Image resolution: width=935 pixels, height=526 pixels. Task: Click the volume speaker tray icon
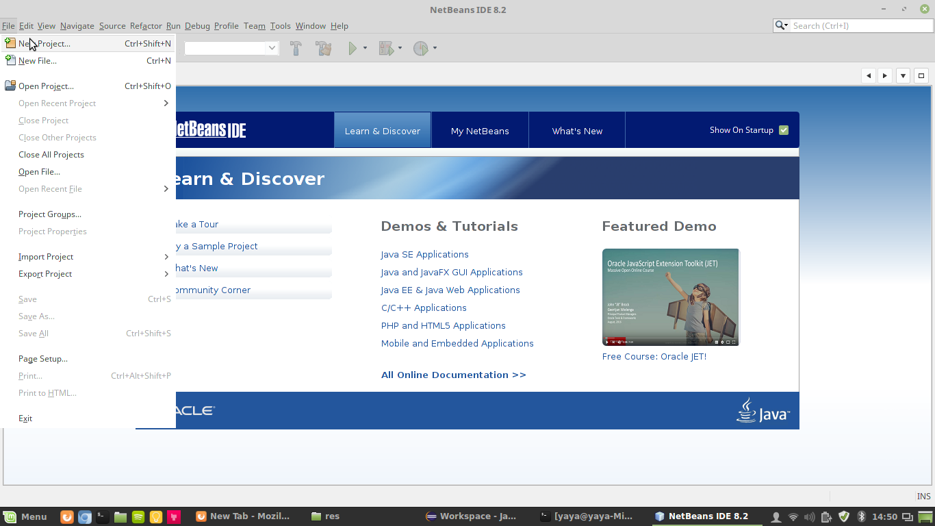(810, 517)
